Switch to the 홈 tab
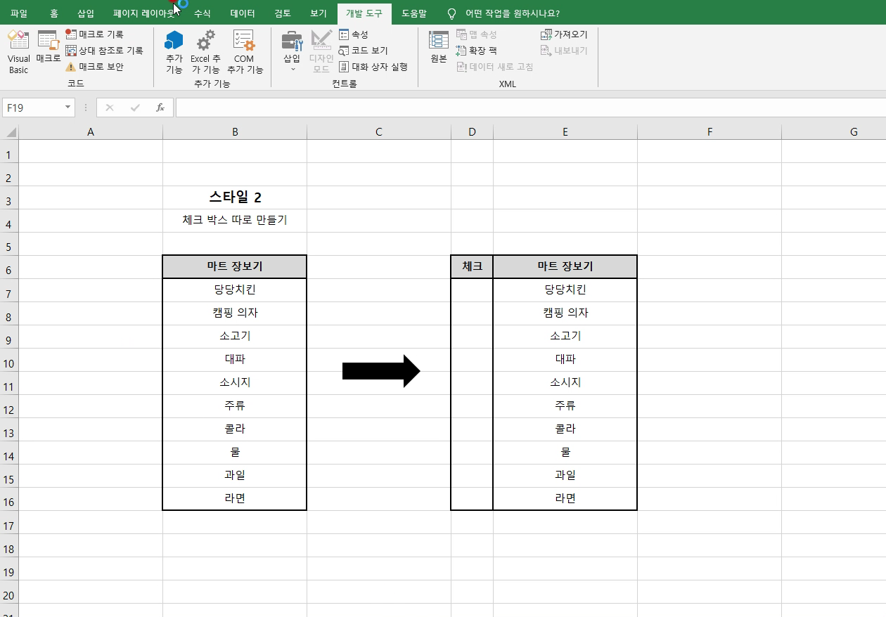Viewport: 886px width, 617px height. (54, 13)
